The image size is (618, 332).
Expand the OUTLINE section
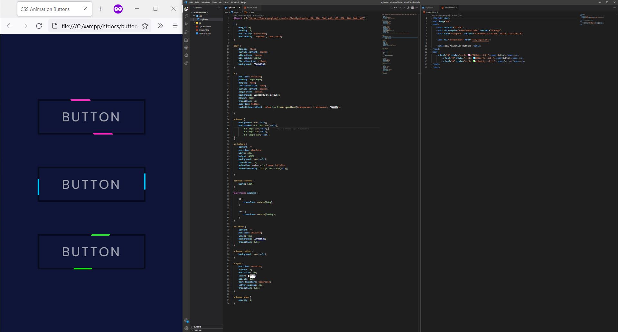pyautogui.click(x=206, y=327)
